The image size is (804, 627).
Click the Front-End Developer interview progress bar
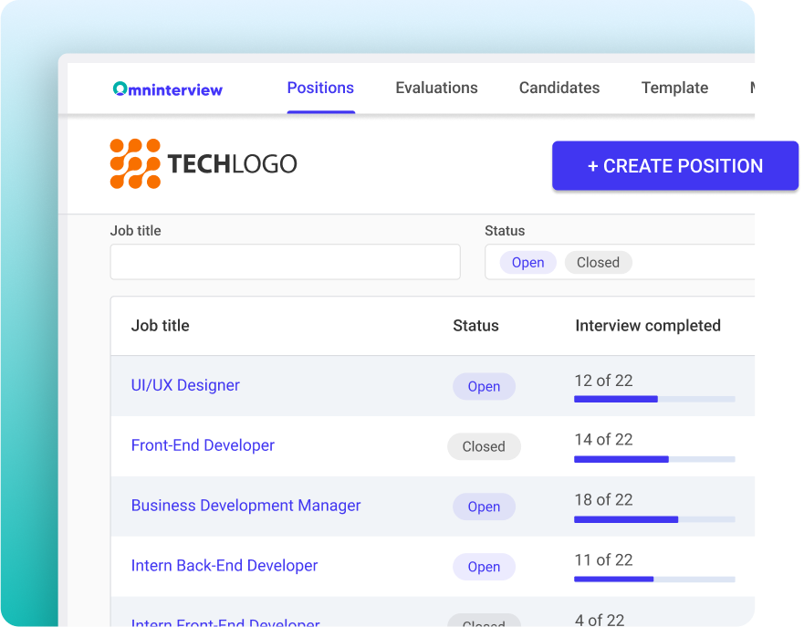click(654, 459)
